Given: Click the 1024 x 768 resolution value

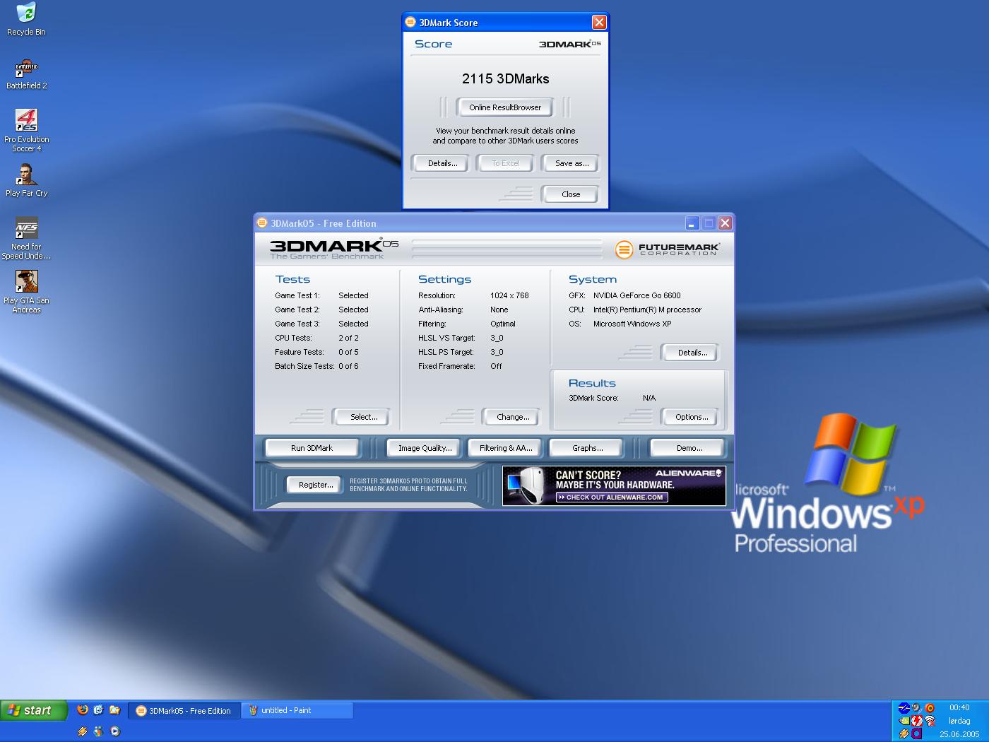Looking at the screenshot, I should [509, 295].
